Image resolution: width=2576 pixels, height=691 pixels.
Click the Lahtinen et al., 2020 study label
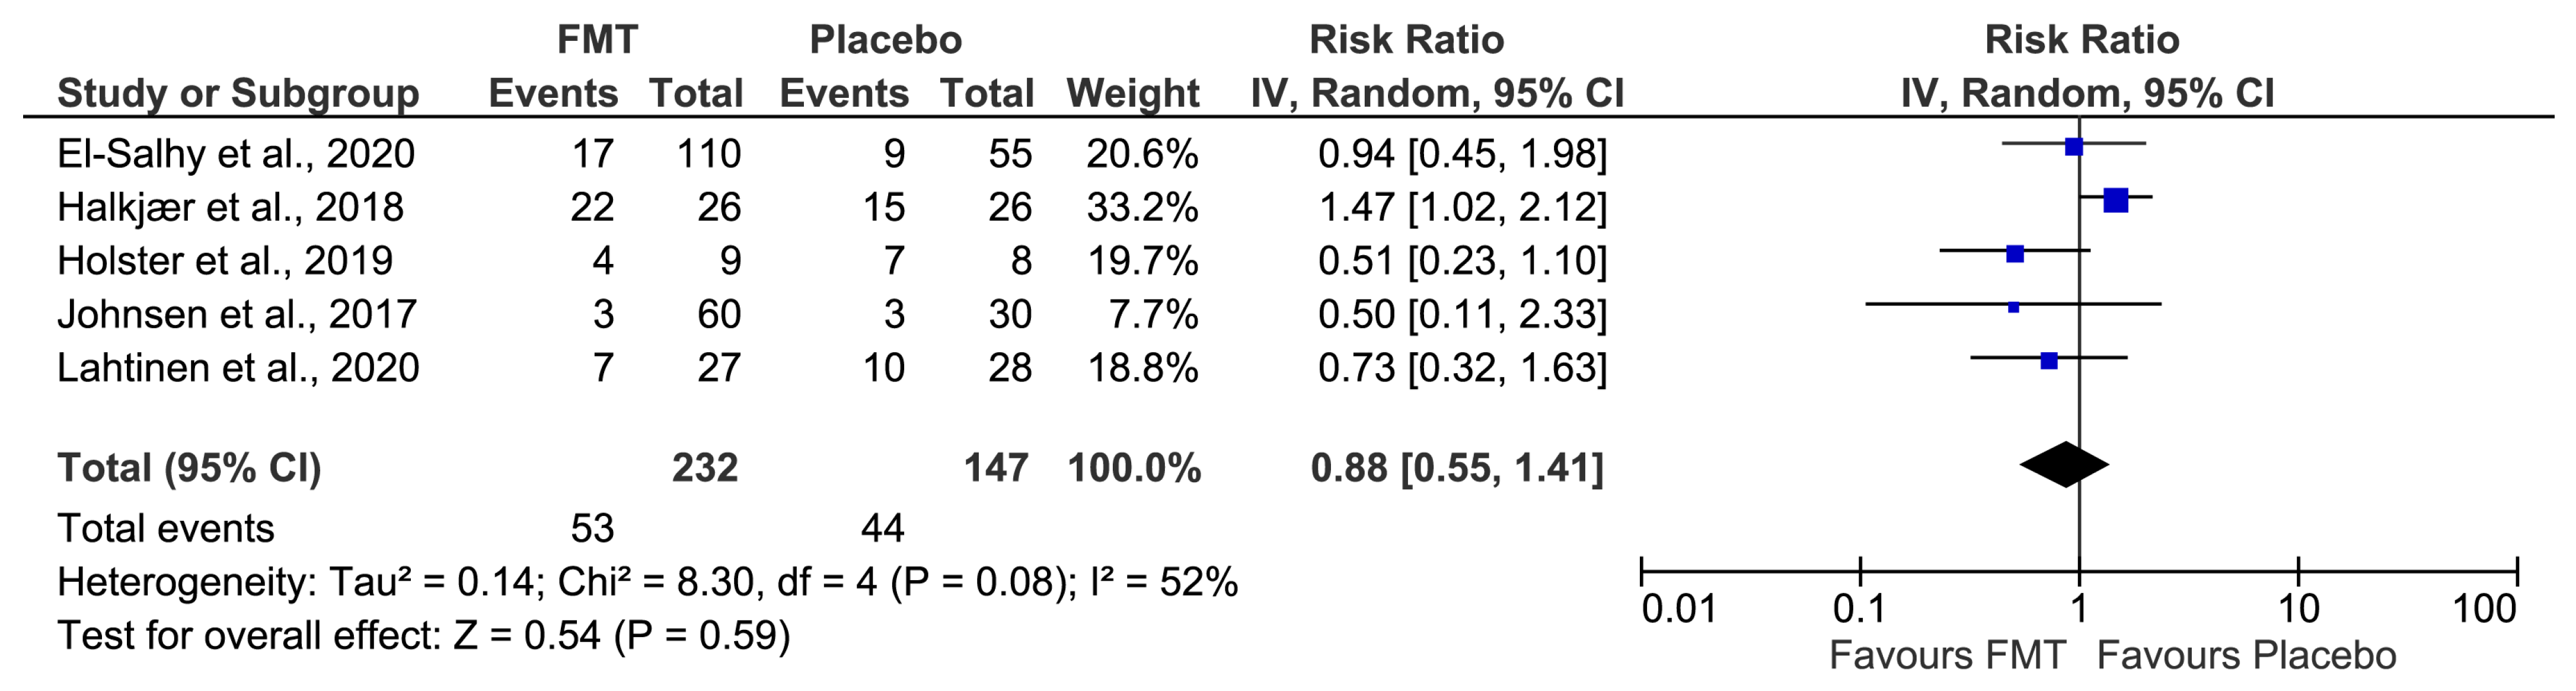pos(238,368)
